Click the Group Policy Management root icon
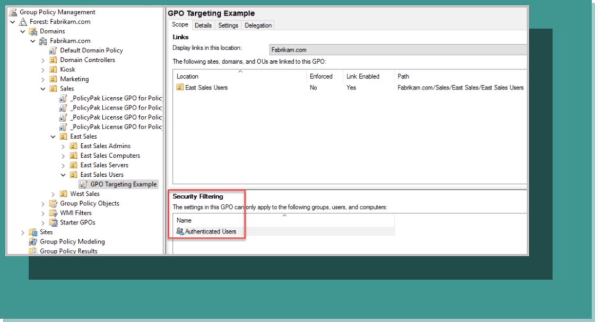This screenshot has height=325, width=598. pos(14,12)
